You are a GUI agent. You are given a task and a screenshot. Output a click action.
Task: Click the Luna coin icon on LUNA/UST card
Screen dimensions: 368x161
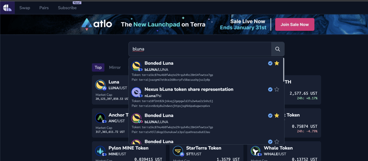coord(101,85)
